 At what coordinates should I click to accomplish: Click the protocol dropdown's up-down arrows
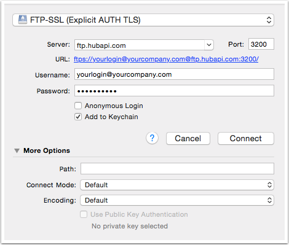tap(269, 20)
